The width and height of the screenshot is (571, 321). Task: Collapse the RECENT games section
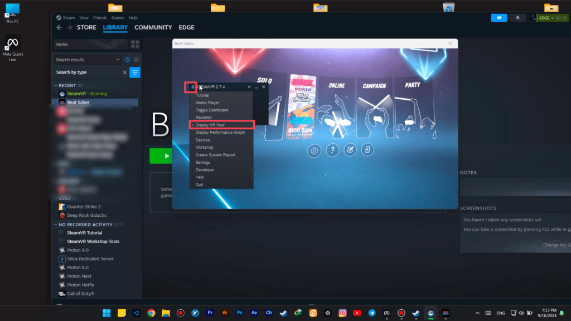pos(55,86)
